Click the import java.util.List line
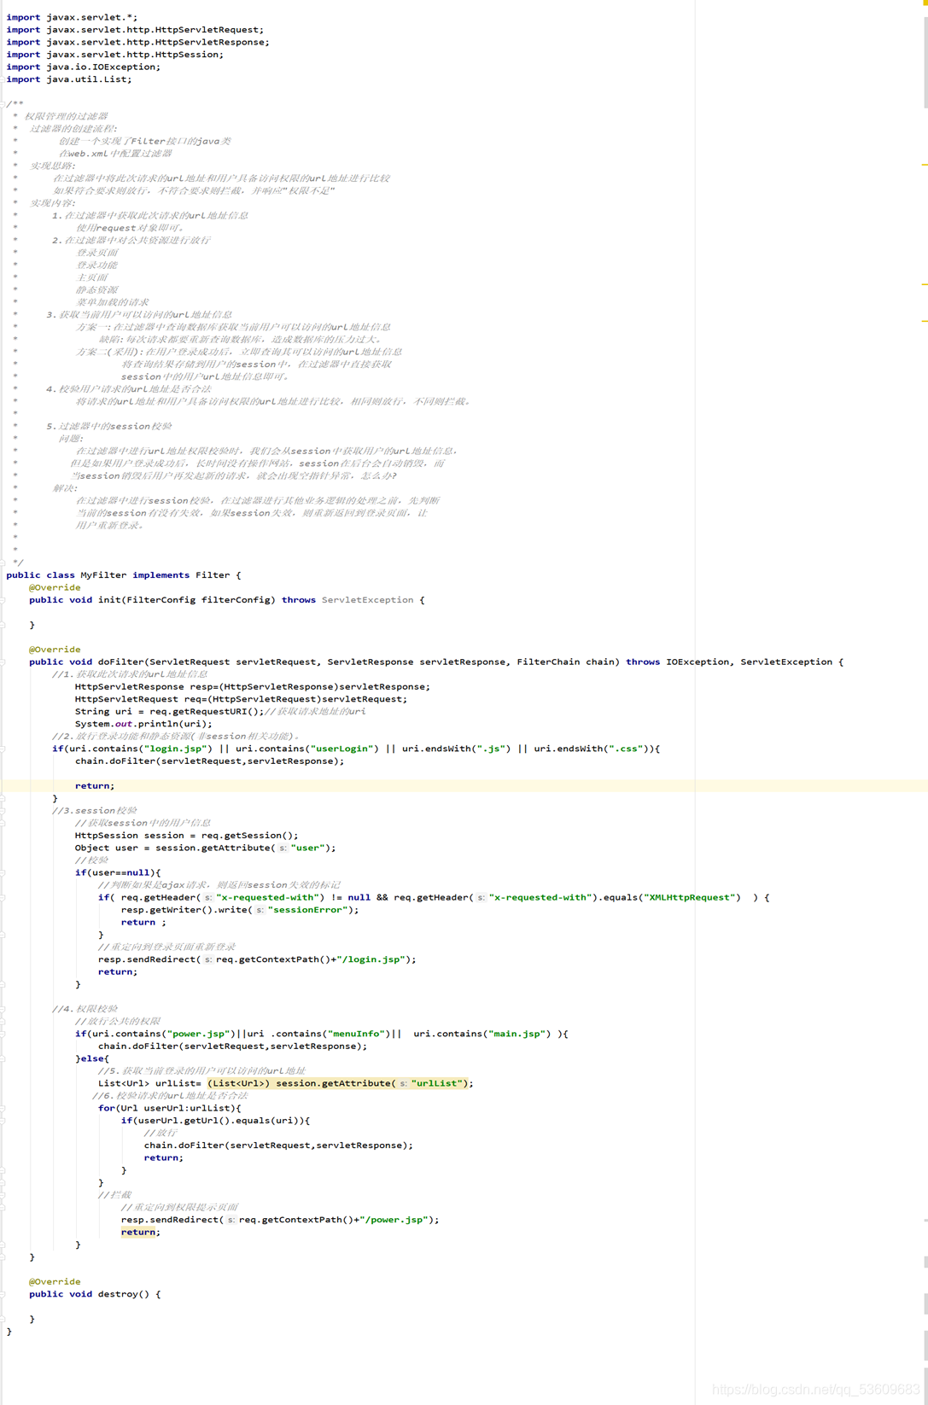This screenshot has height=1405, width=928. tap(69, 79)
